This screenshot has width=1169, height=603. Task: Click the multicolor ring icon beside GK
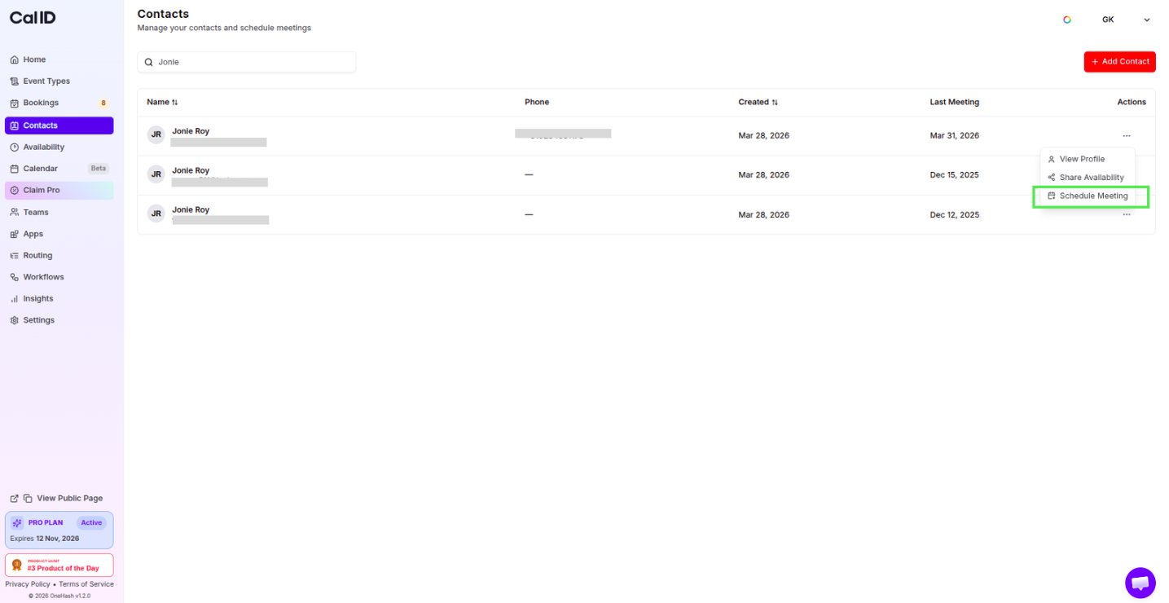click(1067, 20)
